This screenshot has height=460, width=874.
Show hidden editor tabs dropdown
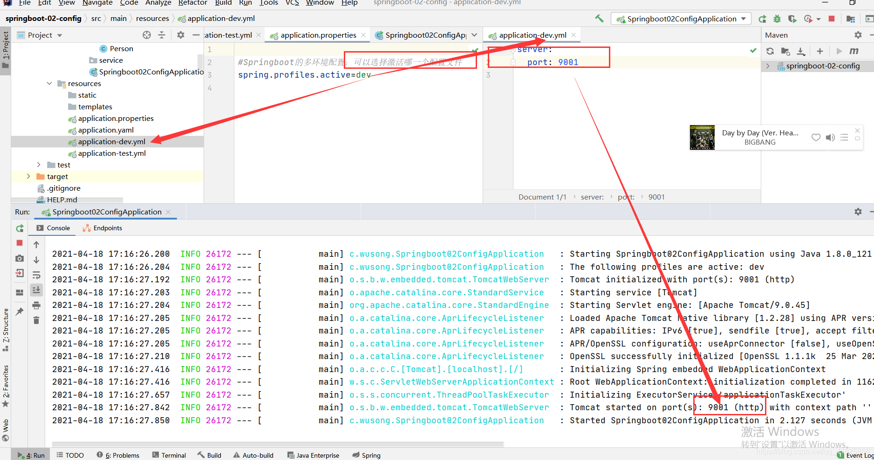point(474,35)
